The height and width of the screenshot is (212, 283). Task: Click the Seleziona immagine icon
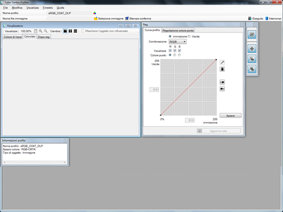click(x=96, y=19)
